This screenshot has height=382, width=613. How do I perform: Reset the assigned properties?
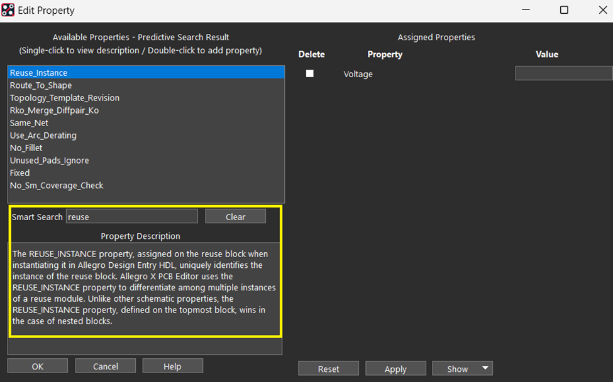tap(328, 369)
